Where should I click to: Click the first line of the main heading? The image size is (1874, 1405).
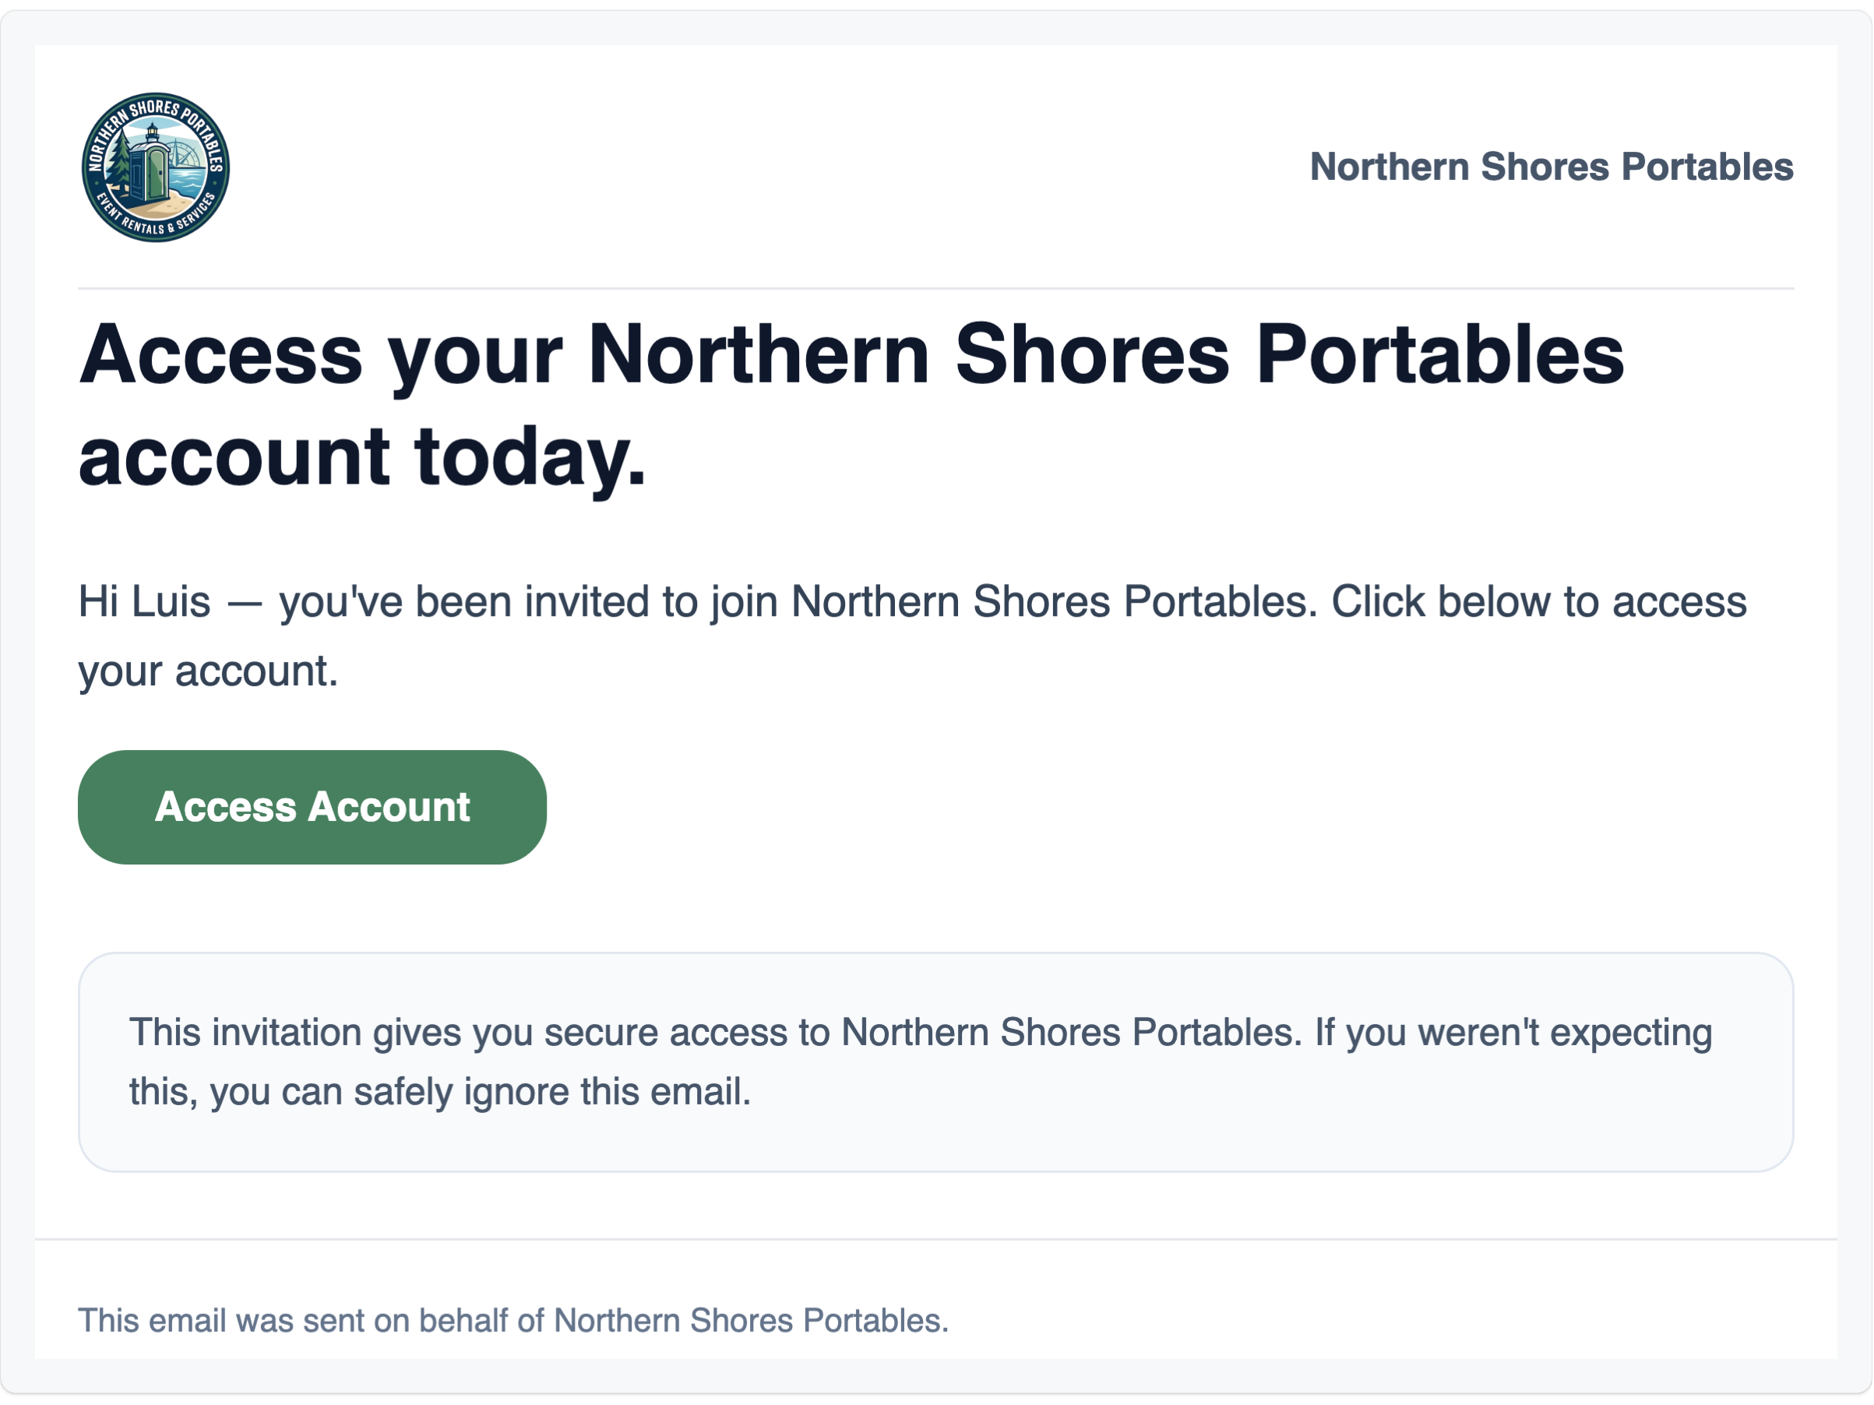pos(851,355)
